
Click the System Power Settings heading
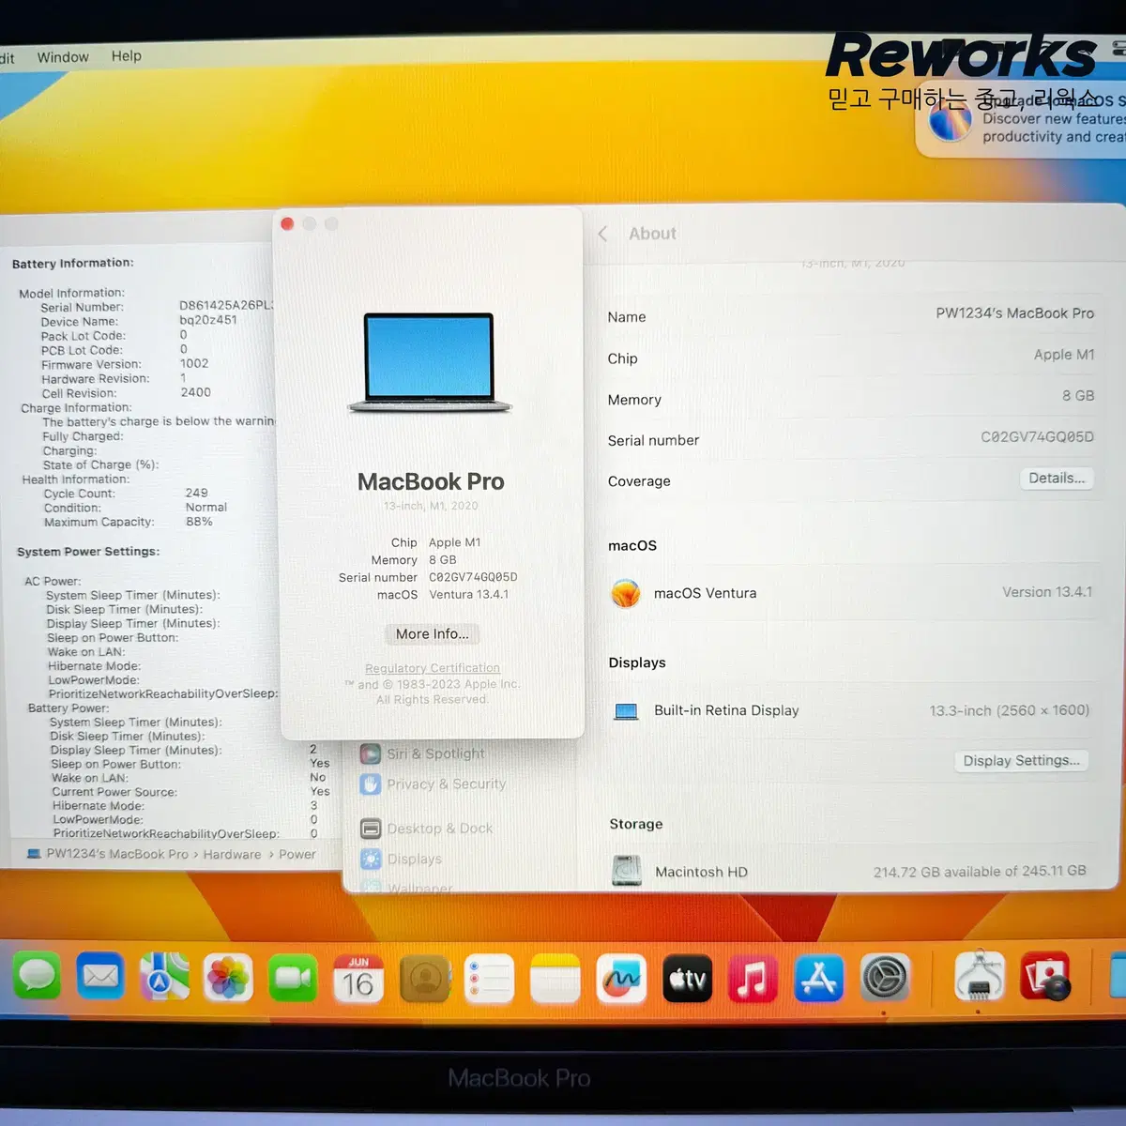[x=88, y=552]
